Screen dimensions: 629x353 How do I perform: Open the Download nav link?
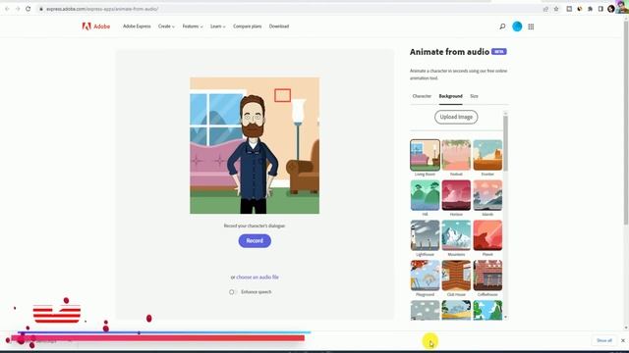click(x=279, y=26)
